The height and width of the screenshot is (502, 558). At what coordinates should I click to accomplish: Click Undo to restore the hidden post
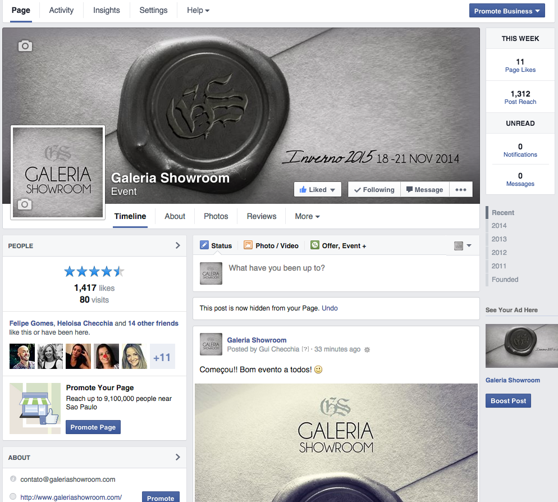pyautogui.click(x=330, y=308)
